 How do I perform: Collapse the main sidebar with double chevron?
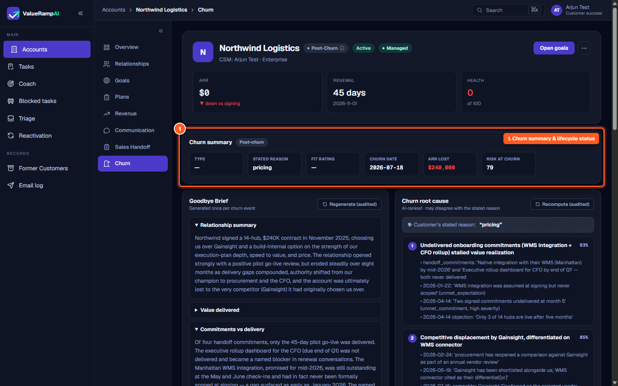[x=81, y=13]
